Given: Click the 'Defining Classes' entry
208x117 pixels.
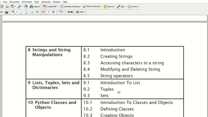Looking at the screenshot, I should coord(117,109).
